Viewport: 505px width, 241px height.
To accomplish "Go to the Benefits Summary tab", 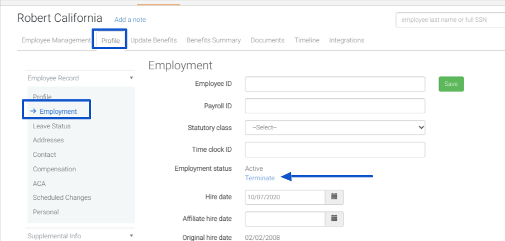I will tap(213, 40).
